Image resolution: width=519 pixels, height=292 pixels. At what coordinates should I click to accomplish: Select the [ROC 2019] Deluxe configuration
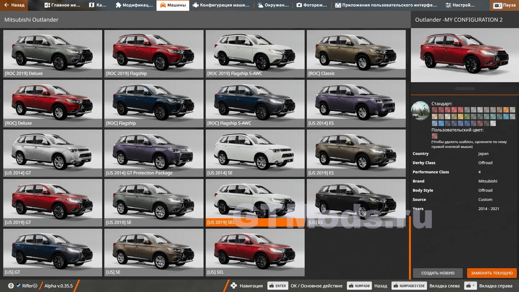pyautogui.click(x=53, y=54)
